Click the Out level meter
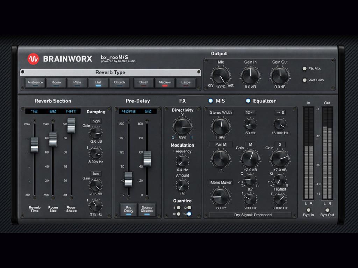358x268 pixels. pos(327,154)
